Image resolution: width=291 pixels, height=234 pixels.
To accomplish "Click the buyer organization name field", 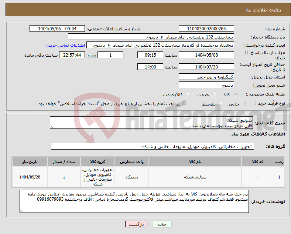I will 151,37.
